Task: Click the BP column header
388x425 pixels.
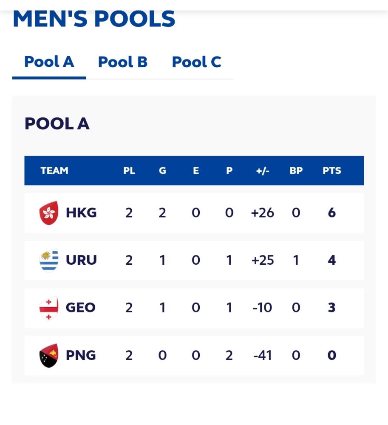Action: (x=296, y=170)
